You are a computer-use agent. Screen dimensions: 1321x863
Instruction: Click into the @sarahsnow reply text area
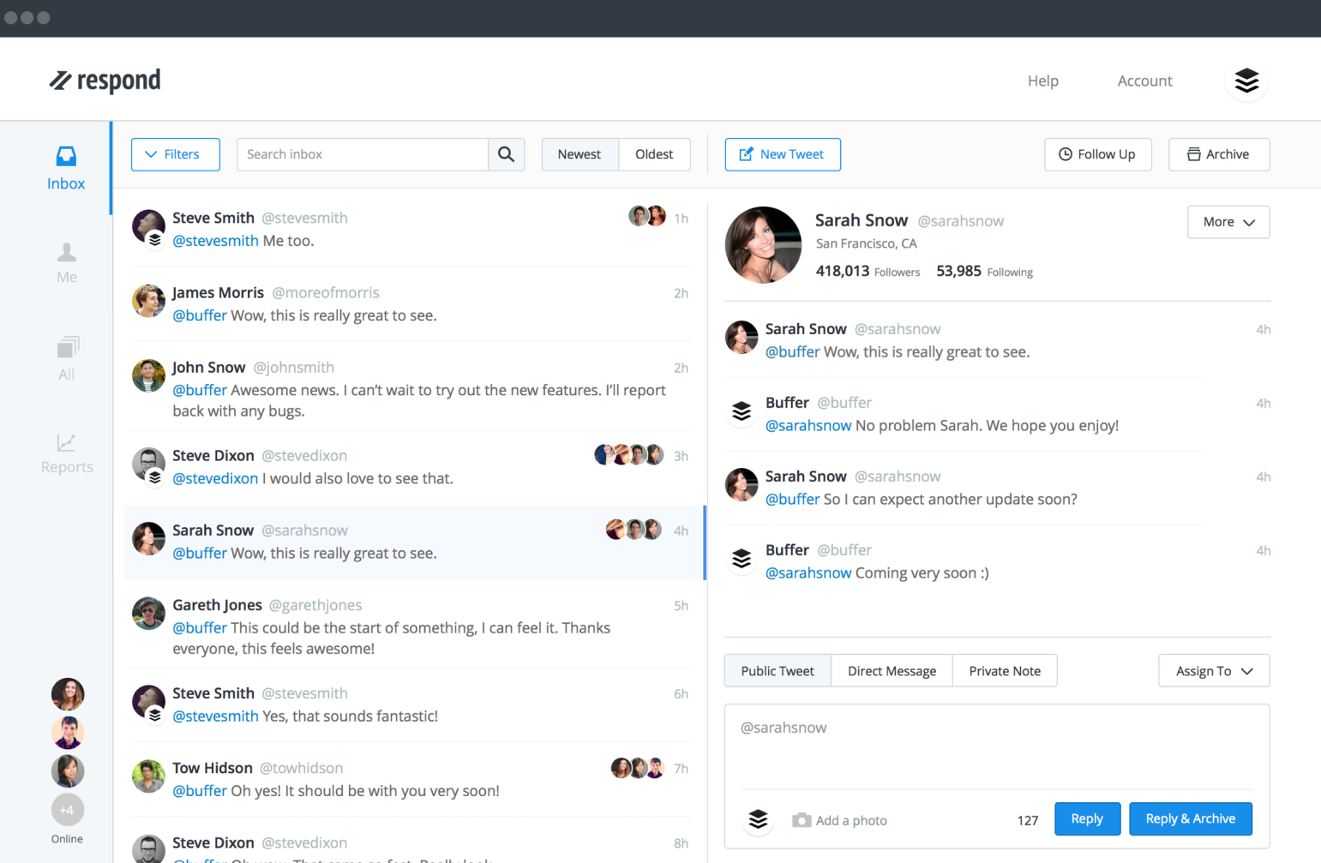(996, 747)
